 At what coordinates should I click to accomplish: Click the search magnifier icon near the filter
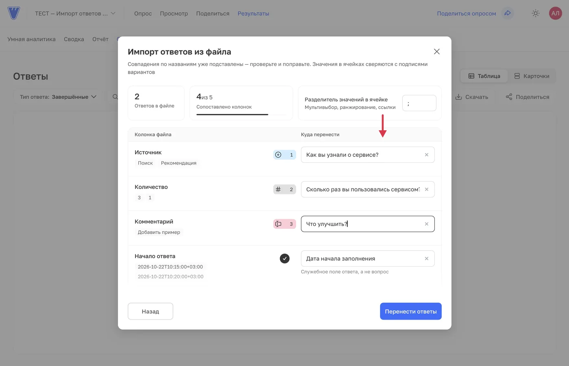click(x=115, y=97)
